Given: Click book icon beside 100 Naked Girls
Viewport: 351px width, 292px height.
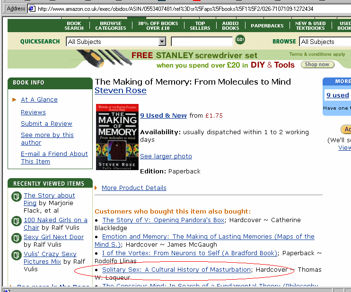Looking at the screenshot, I should [x=16, y=221].
